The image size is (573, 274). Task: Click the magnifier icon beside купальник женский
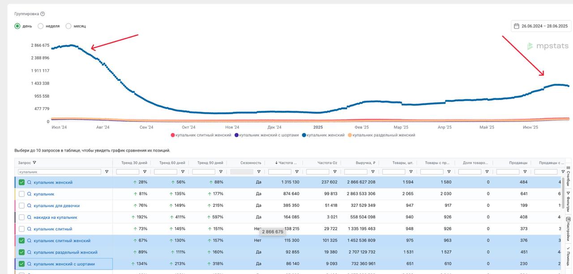[x=30, y=182]
